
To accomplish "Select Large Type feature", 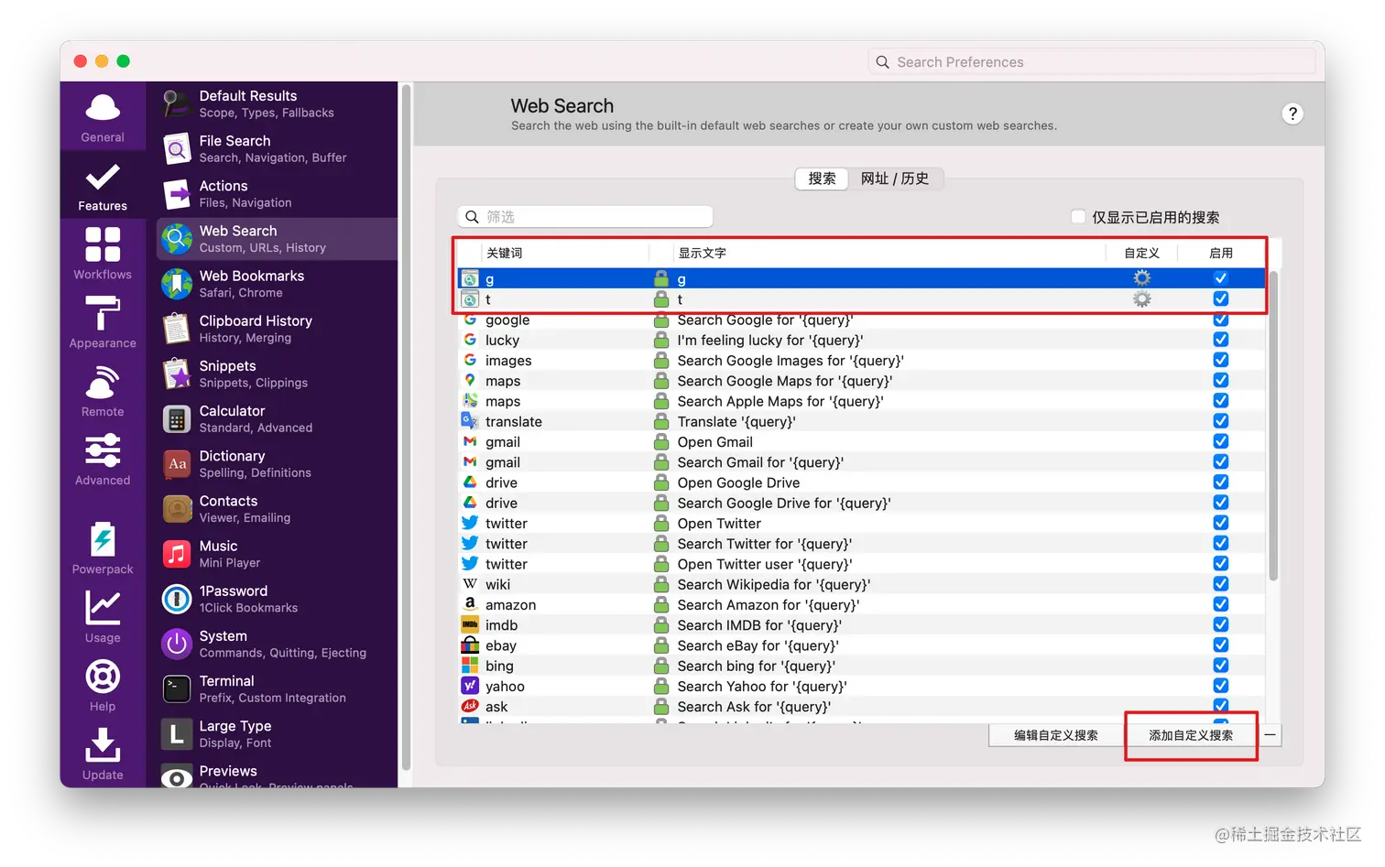I will pos(277,733).
